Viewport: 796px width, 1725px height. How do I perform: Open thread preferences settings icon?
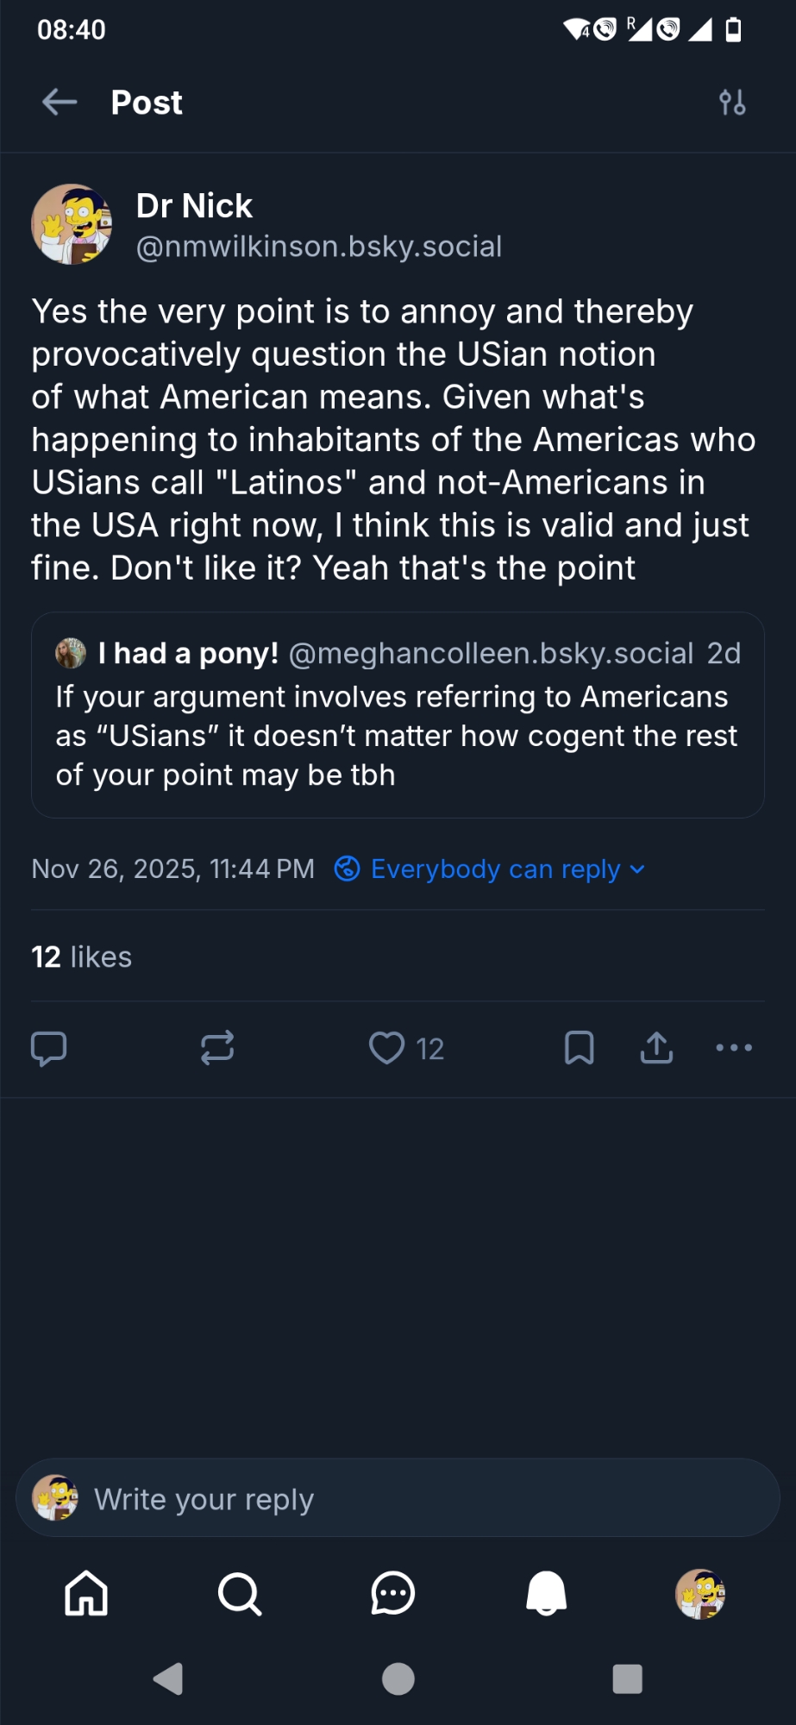click(732, 103)
